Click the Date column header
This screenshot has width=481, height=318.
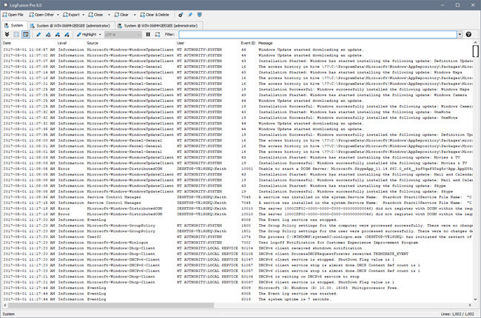(x=7, y=43)
